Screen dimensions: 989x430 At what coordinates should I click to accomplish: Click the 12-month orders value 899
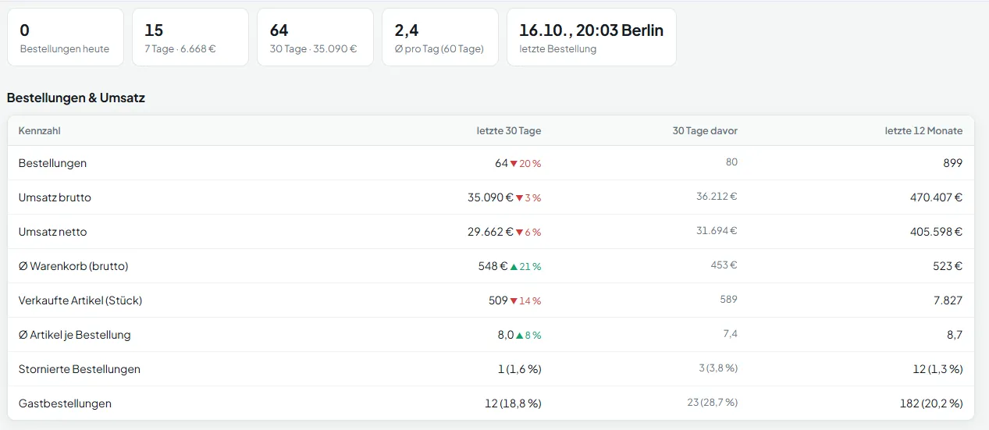(952, 163)
